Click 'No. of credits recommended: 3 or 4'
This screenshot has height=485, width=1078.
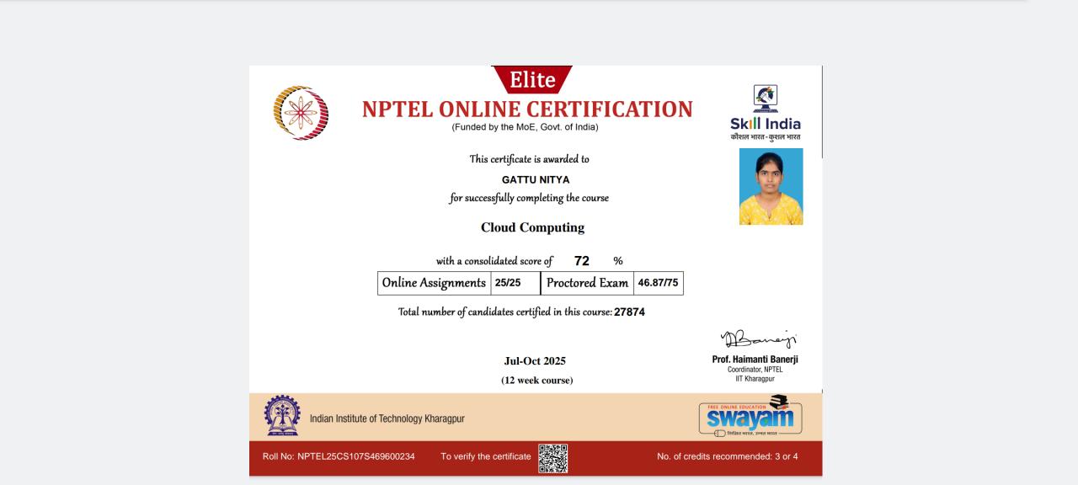728,456
